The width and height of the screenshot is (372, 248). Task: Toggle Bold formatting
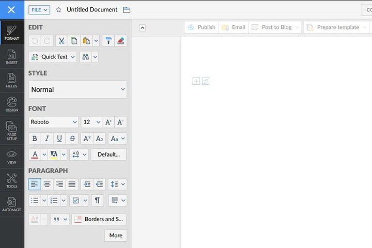coord(35,138)
